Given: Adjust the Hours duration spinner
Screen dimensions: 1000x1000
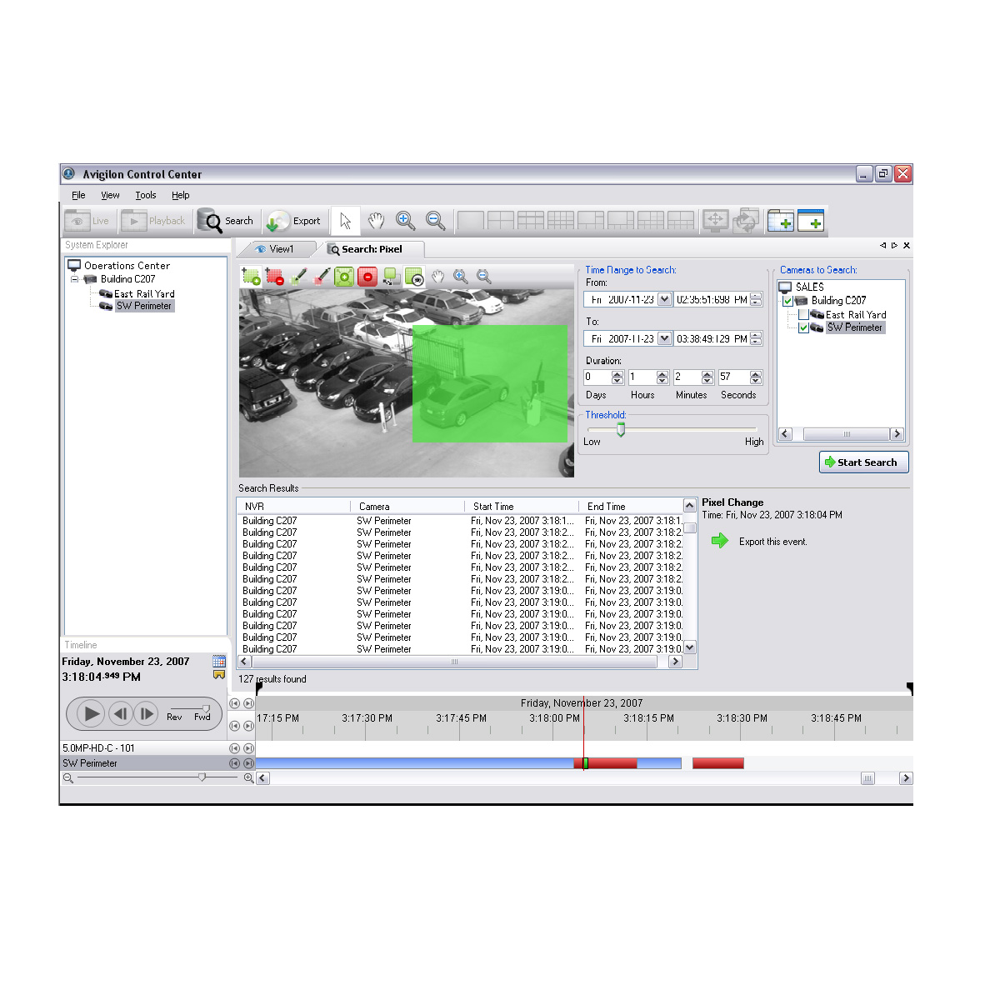Looking at the screenshot, I should pos(662,377).
